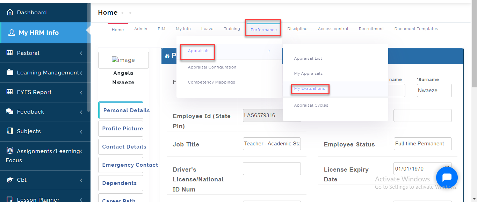Image resolution: width=477 pixels, height=202 pixels.
Task: Click the Job Title field
Action: tap(272, 144)
